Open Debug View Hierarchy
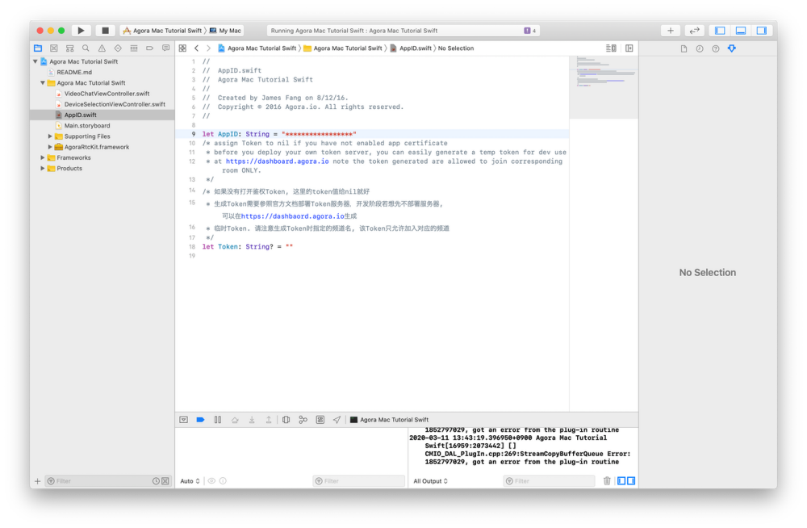807x528 pixels. (286, 420)
